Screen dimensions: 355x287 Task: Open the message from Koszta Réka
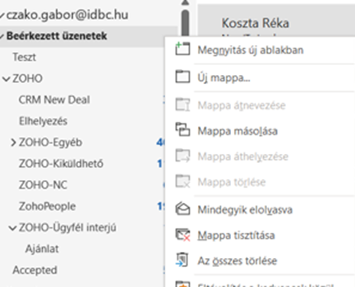[x=256, y=24]
